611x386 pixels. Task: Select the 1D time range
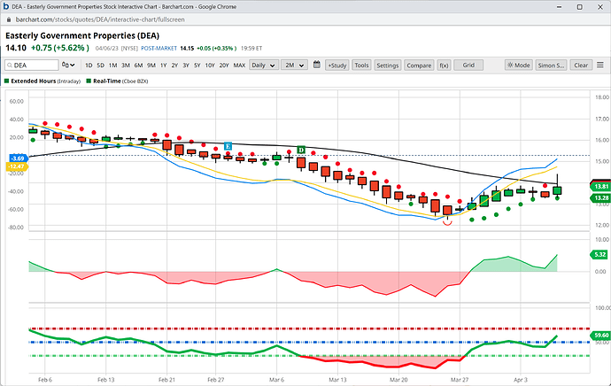[89, 65]
